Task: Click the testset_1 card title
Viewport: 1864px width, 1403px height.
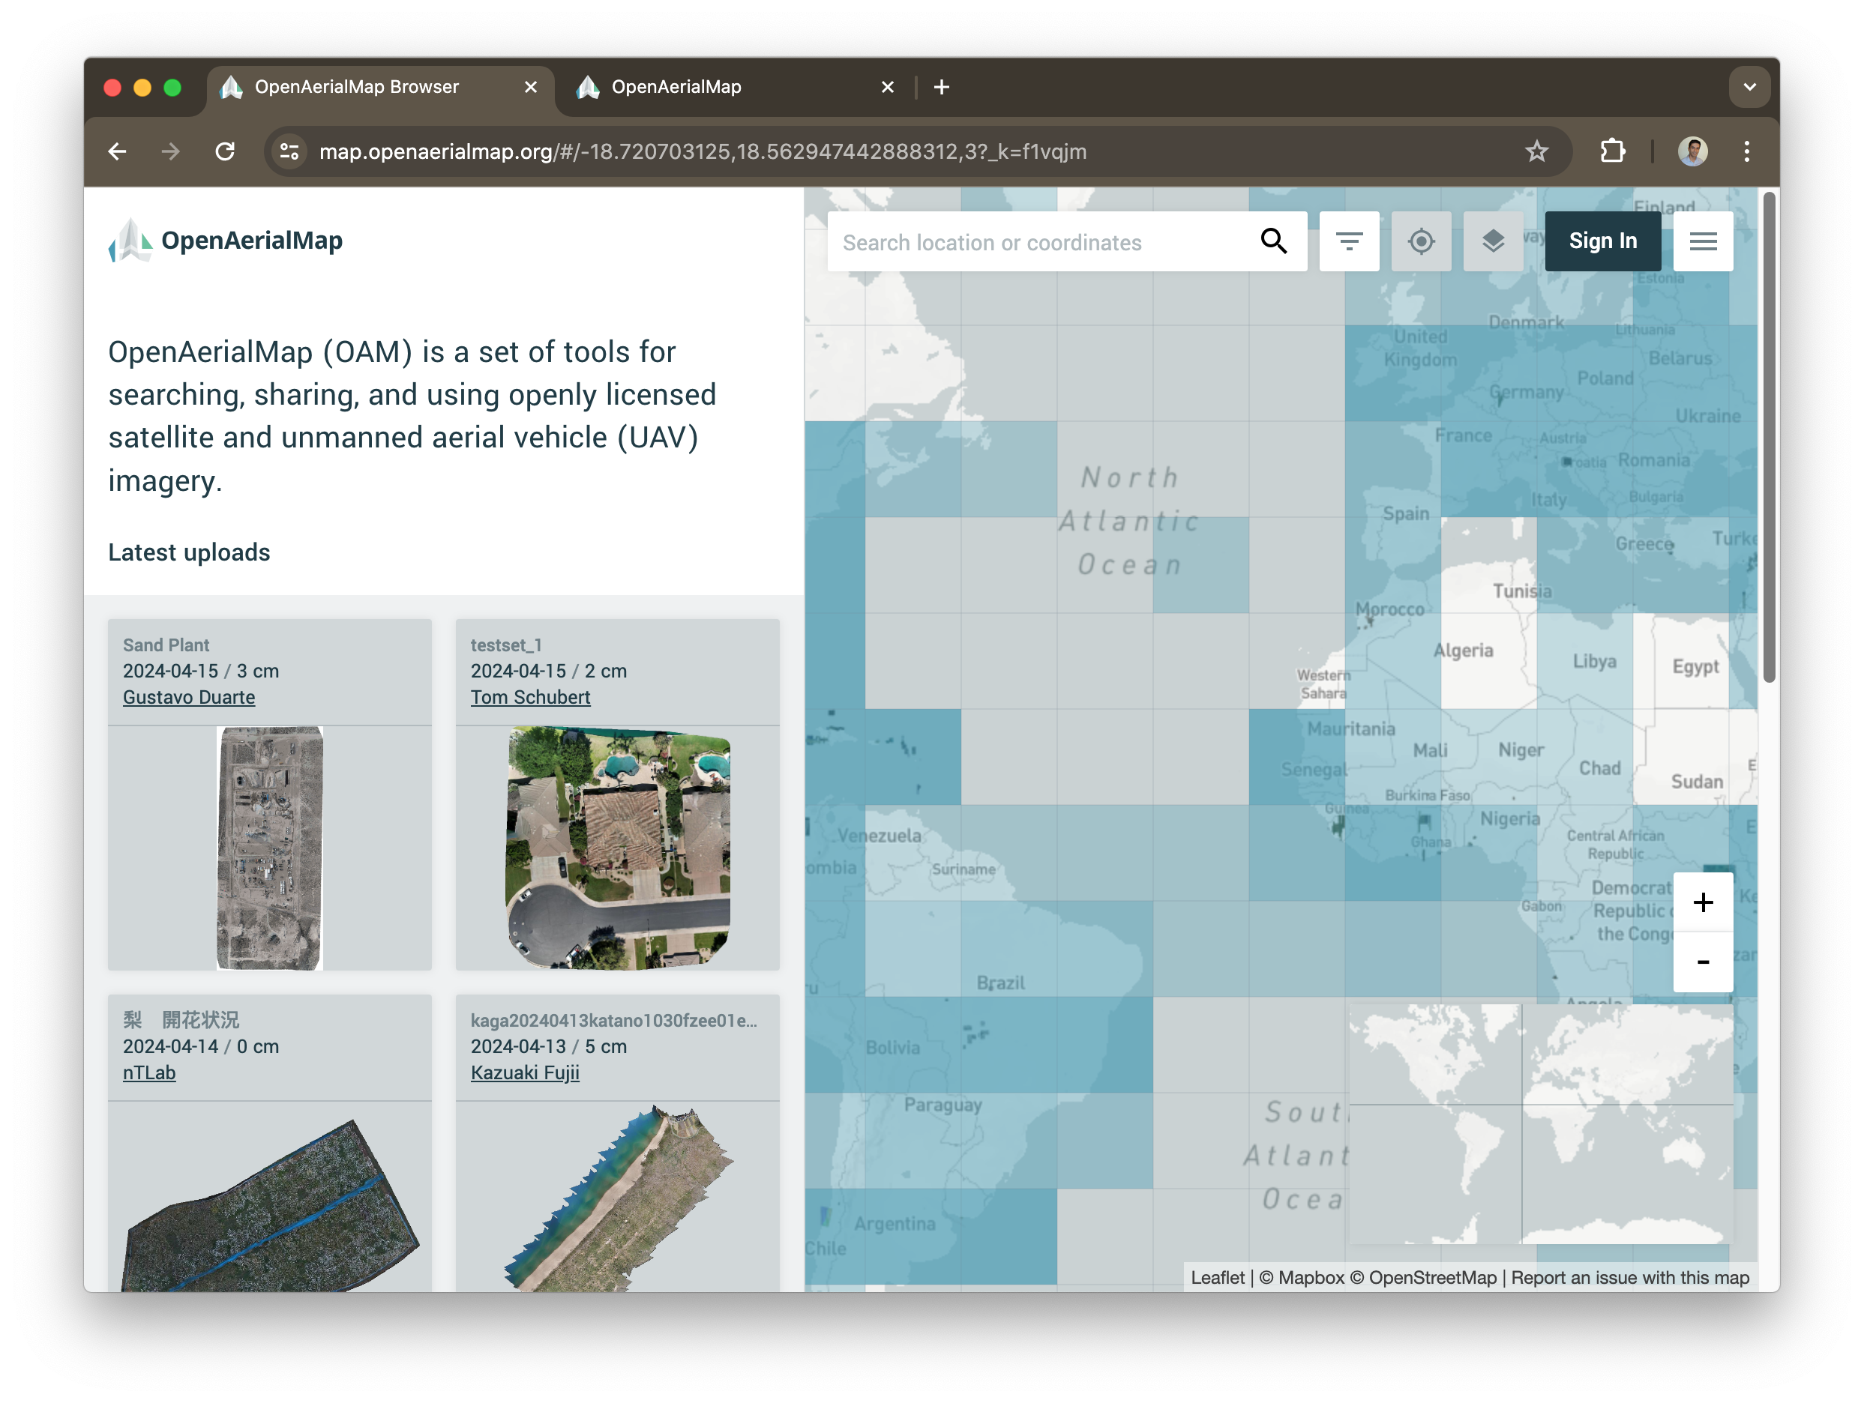Action: click(x=506, y=645)
